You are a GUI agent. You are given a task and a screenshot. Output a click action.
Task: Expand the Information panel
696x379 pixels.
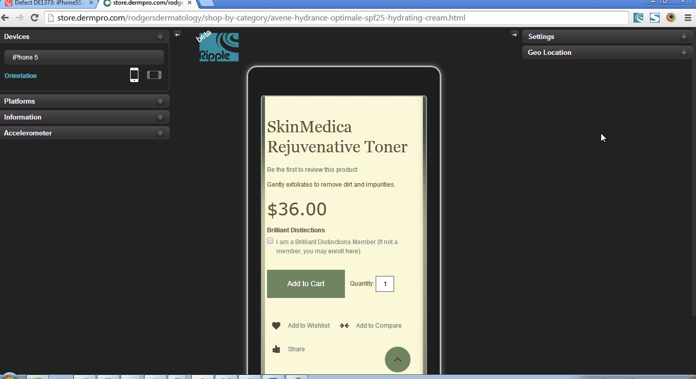(x=85, y=117)
